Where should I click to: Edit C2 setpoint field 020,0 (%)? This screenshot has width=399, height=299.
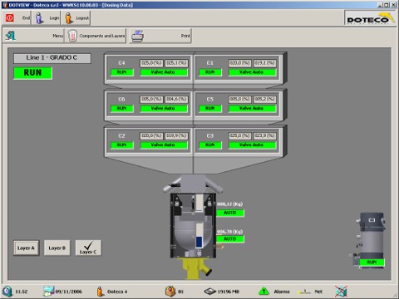151,136
